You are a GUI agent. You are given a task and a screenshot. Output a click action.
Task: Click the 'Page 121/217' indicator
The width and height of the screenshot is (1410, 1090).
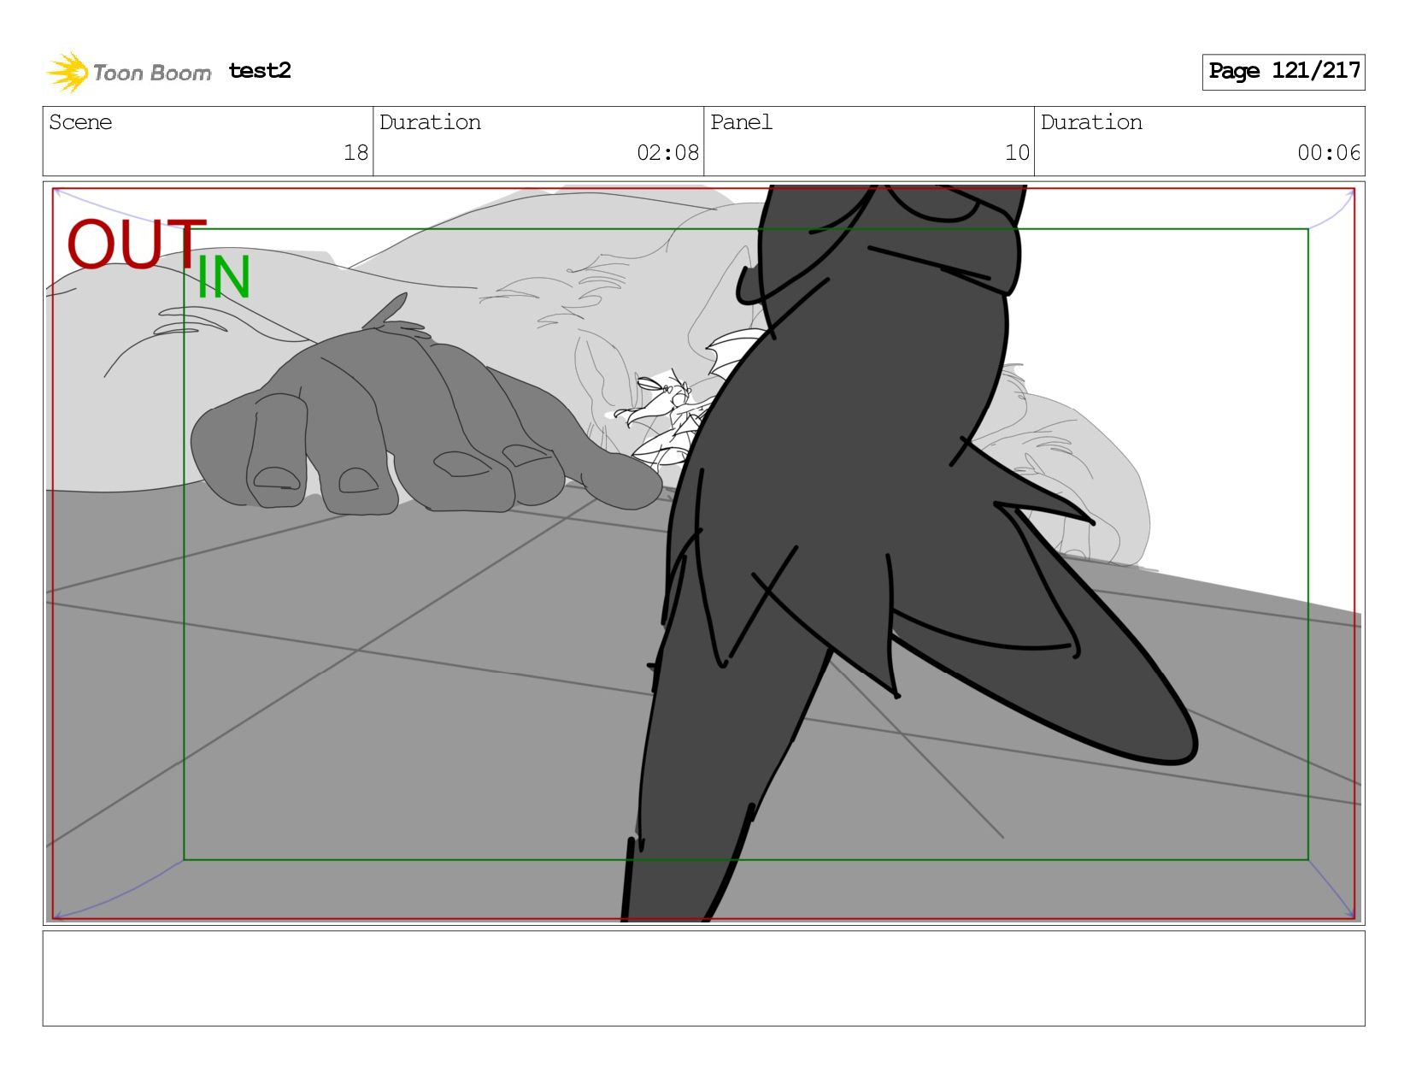click(x=1283, y=72)
